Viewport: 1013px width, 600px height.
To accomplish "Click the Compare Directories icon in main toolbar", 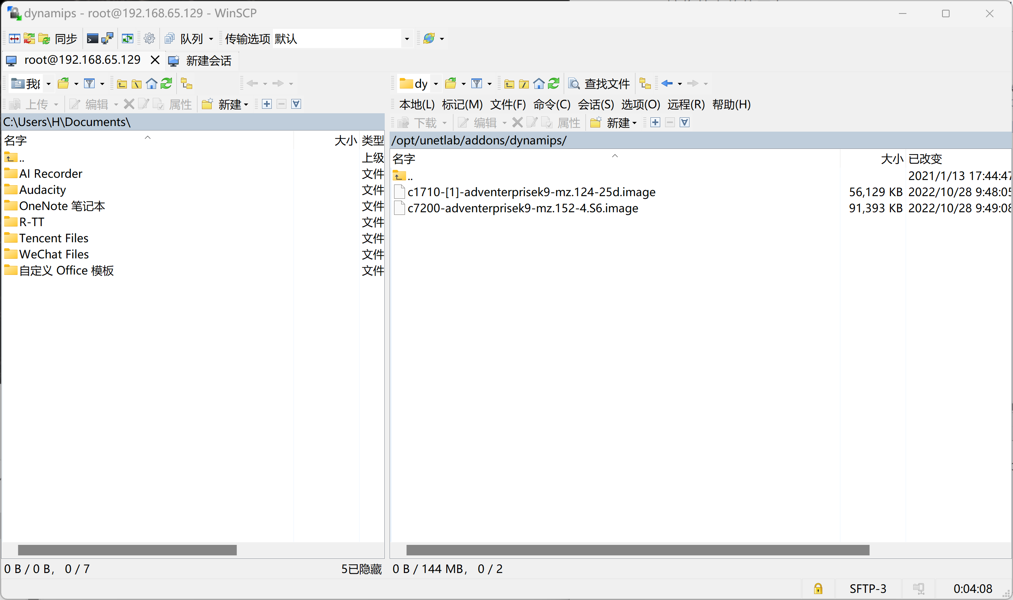I will 15,39.
